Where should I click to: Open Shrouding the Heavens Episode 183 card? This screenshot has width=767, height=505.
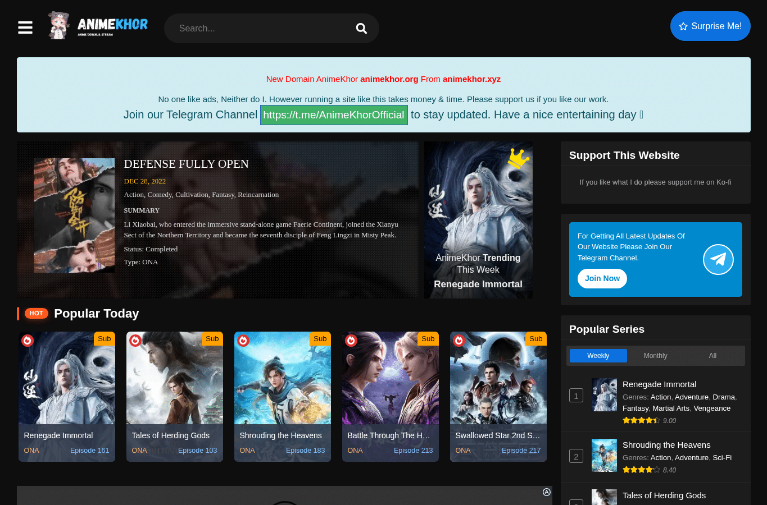283,397
